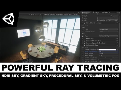Open the Ambient Mode Static dropdown
This screenshot has width=121, height=90.
click(109, 31)
